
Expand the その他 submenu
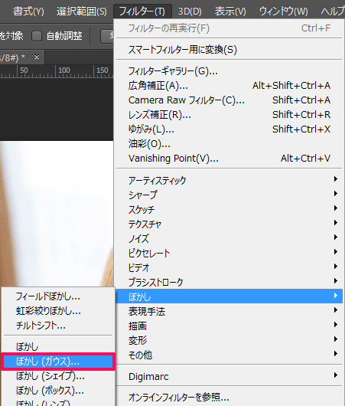coord(229,355)
